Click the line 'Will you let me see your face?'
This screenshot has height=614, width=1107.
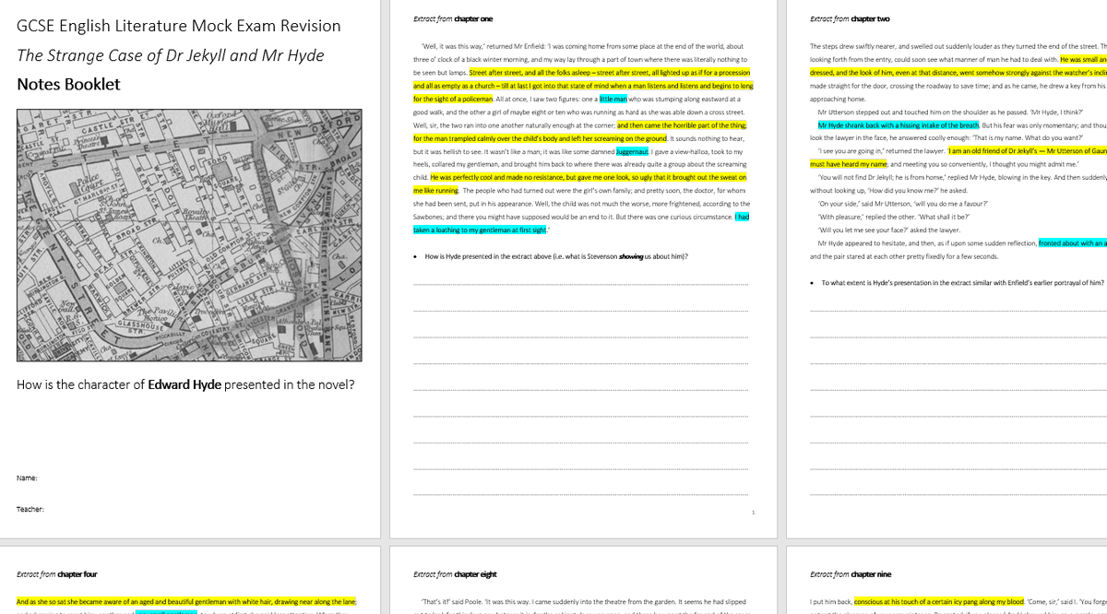889,230
